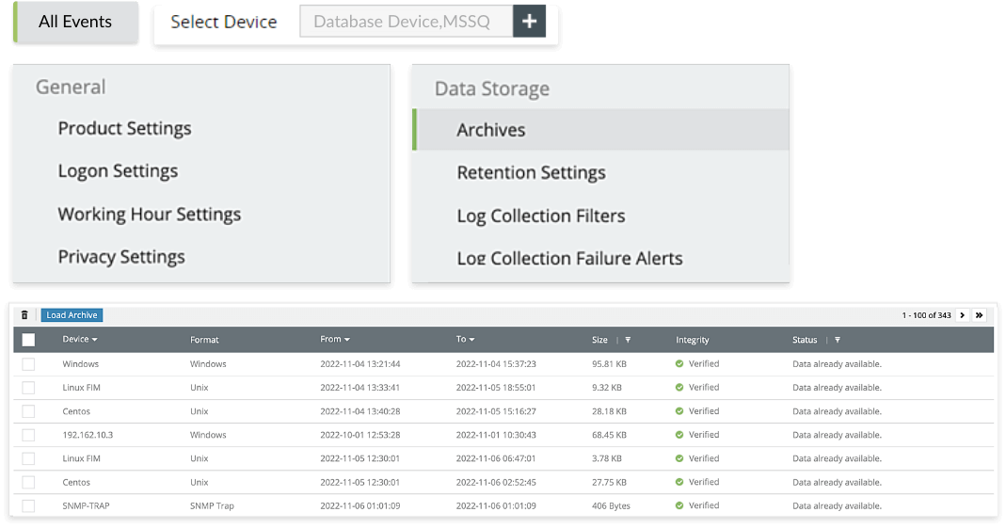Check the 192.162.10.3 row checkbox
This screenshot has height=528, width=1006.
[x=28, y=435]
